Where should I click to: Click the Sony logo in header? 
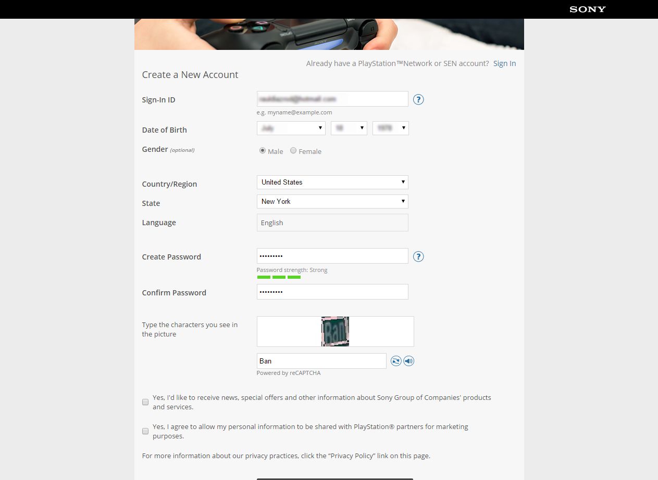(x=587, y=9)
